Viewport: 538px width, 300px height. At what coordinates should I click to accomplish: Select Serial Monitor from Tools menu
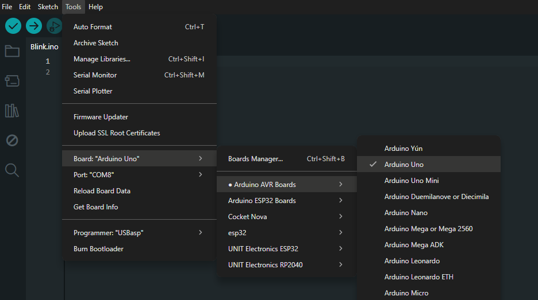[95, 75]
